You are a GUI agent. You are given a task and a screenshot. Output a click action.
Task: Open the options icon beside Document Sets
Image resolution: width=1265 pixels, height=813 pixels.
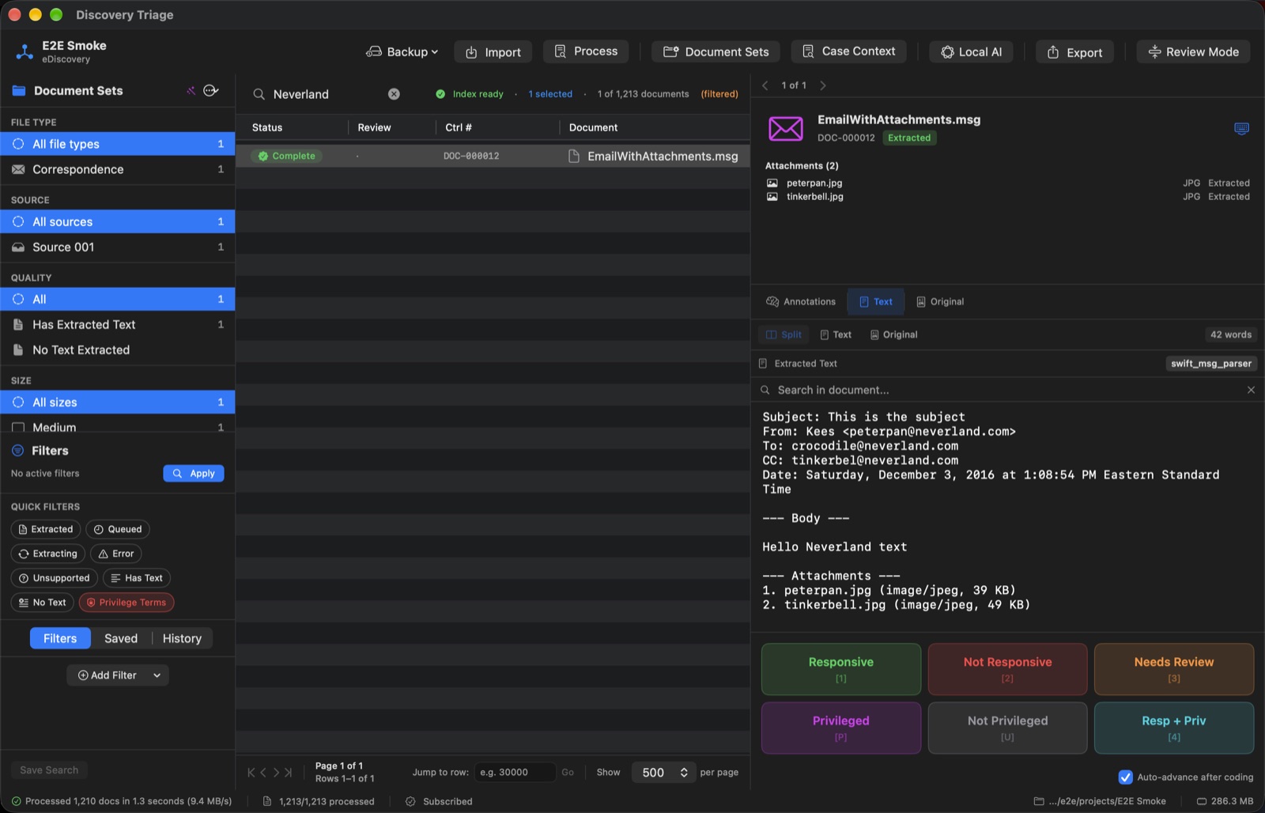[210, 90]
